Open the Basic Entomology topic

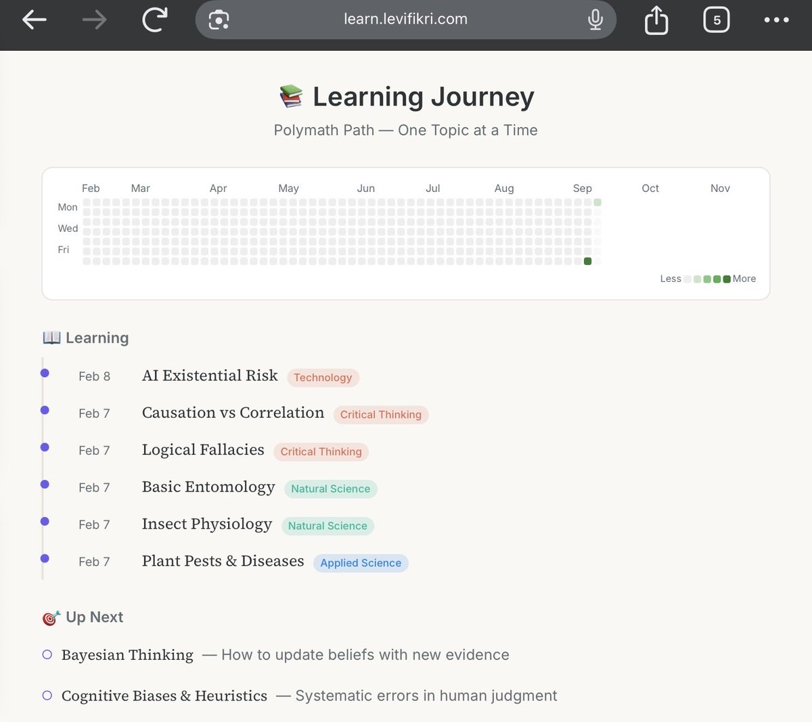(208, 487)
